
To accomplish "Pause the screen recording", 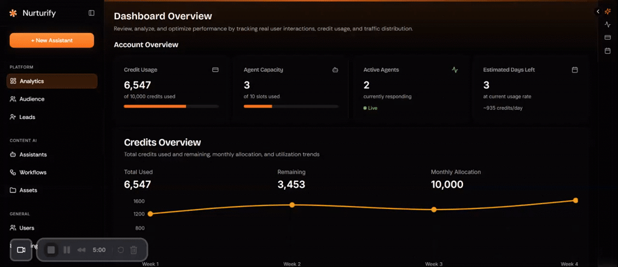I will [66, 249].
